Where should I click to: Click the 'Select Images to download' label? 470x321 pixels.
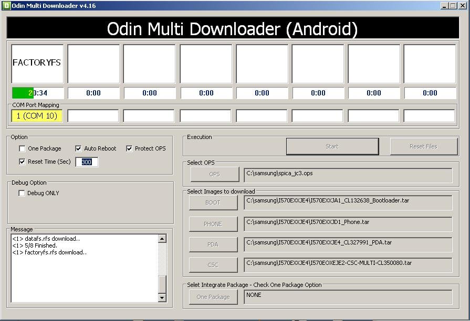[x=221, y=191]
